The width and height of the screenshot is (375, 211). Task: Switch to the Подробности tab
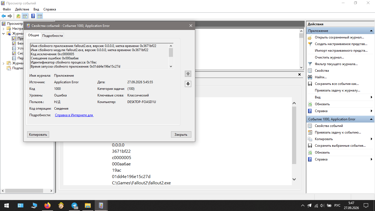(53, 35)
